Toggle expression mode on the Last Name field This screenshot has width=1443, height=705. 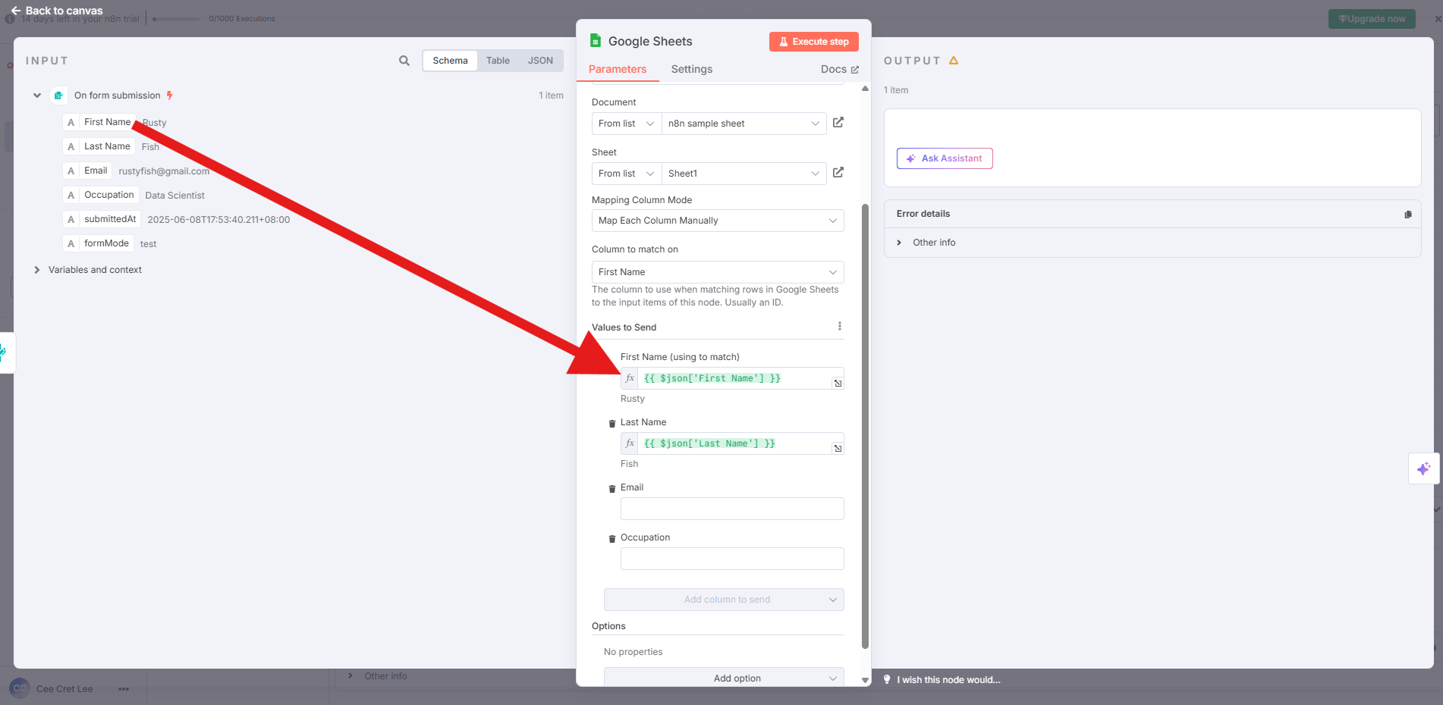pyautogui.click(x=630, y=443)
